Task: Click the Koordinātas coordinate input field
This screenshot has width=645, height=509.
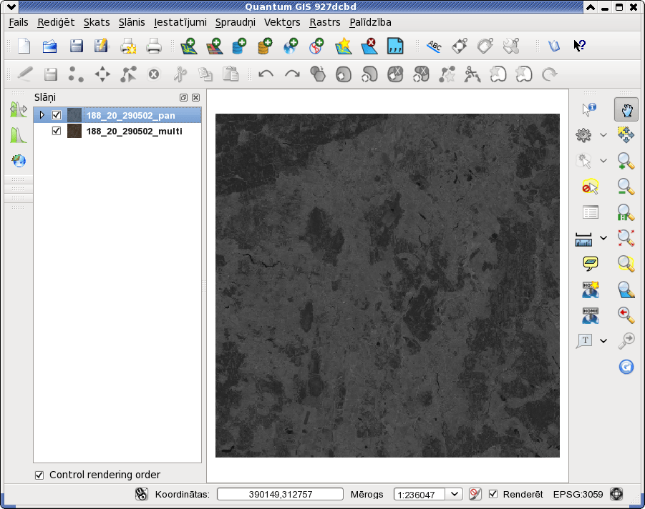Action: pyautogui.click(x=280, y=494)
